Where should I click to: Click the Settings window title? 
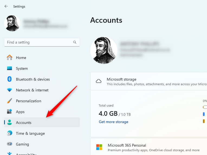pos(19,6)
